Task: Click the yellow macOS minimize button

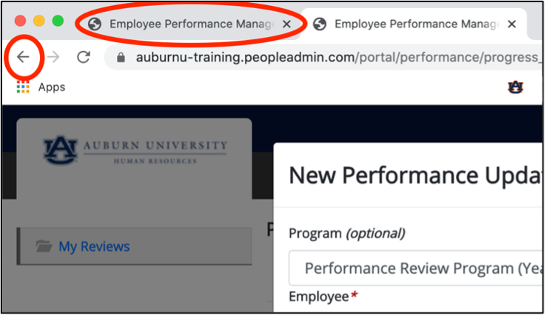Action: [39, 21]
